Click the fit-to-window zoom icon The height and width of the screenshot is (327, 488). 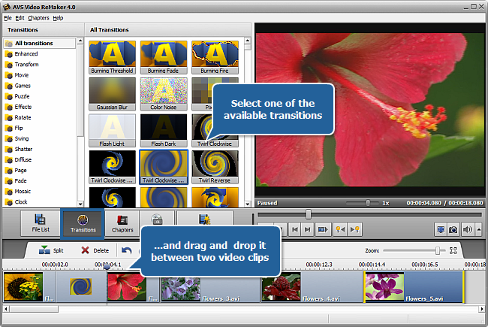point(453,250)
